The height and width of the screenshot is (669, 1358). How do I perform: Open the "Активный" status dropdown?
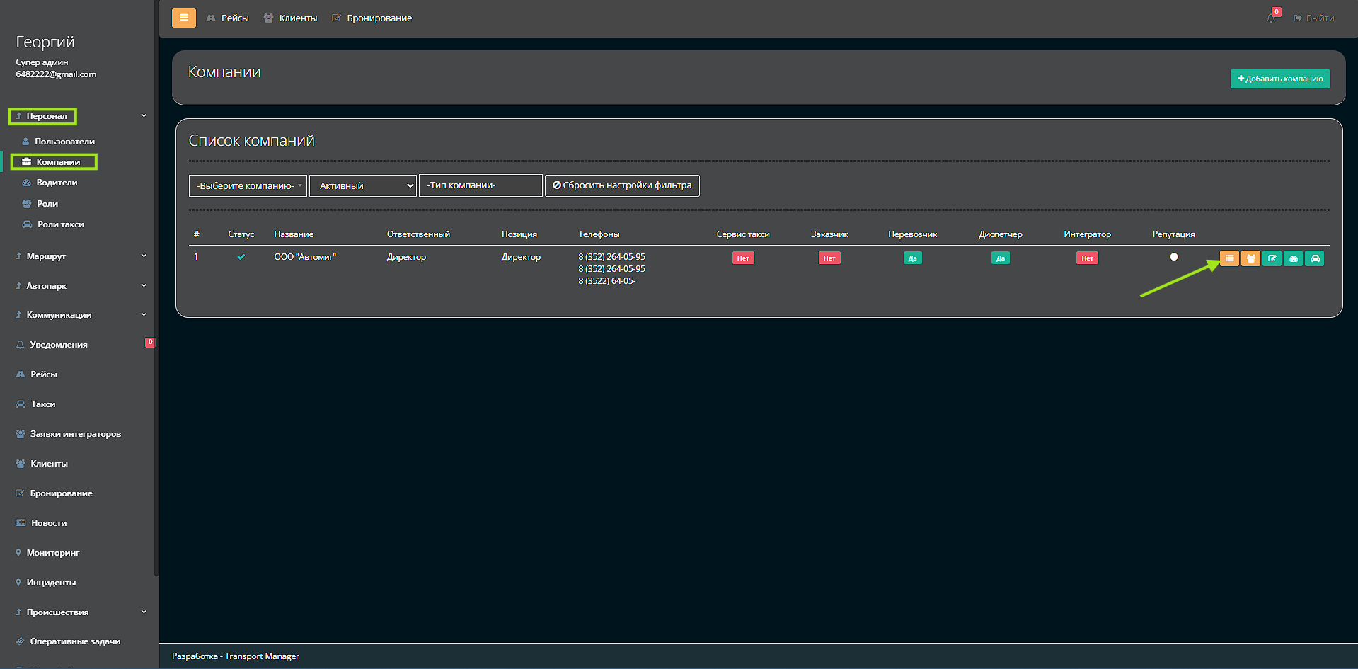coord(363,185)
